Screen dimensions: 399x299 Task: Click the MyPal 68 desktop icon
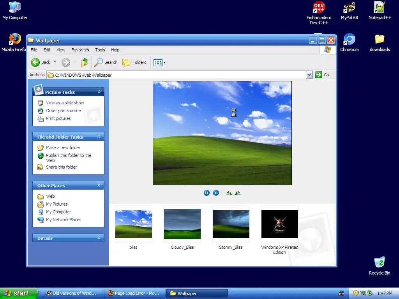350,11
